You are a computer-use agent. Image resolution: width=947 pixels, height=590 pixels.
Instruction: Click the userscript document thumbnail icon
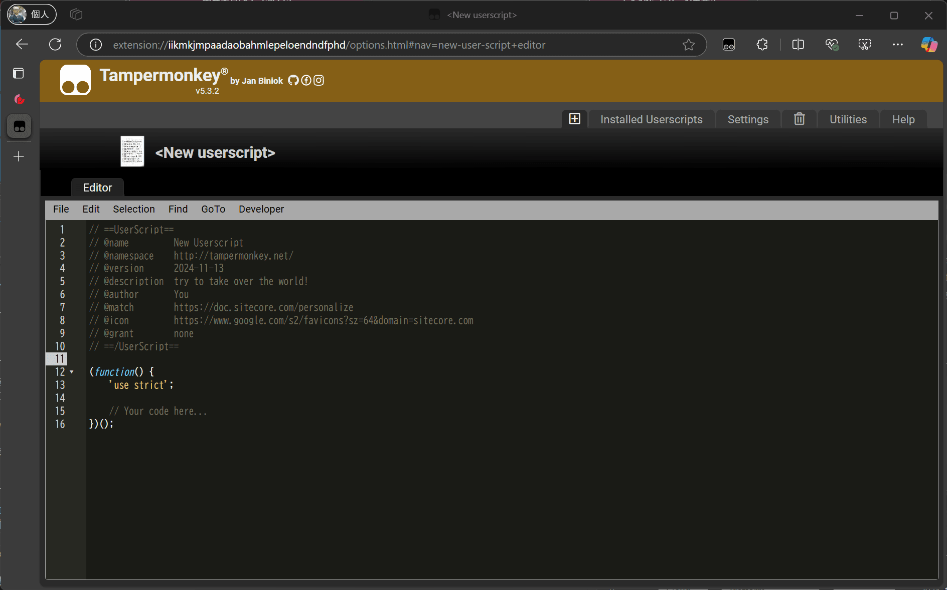132,151
